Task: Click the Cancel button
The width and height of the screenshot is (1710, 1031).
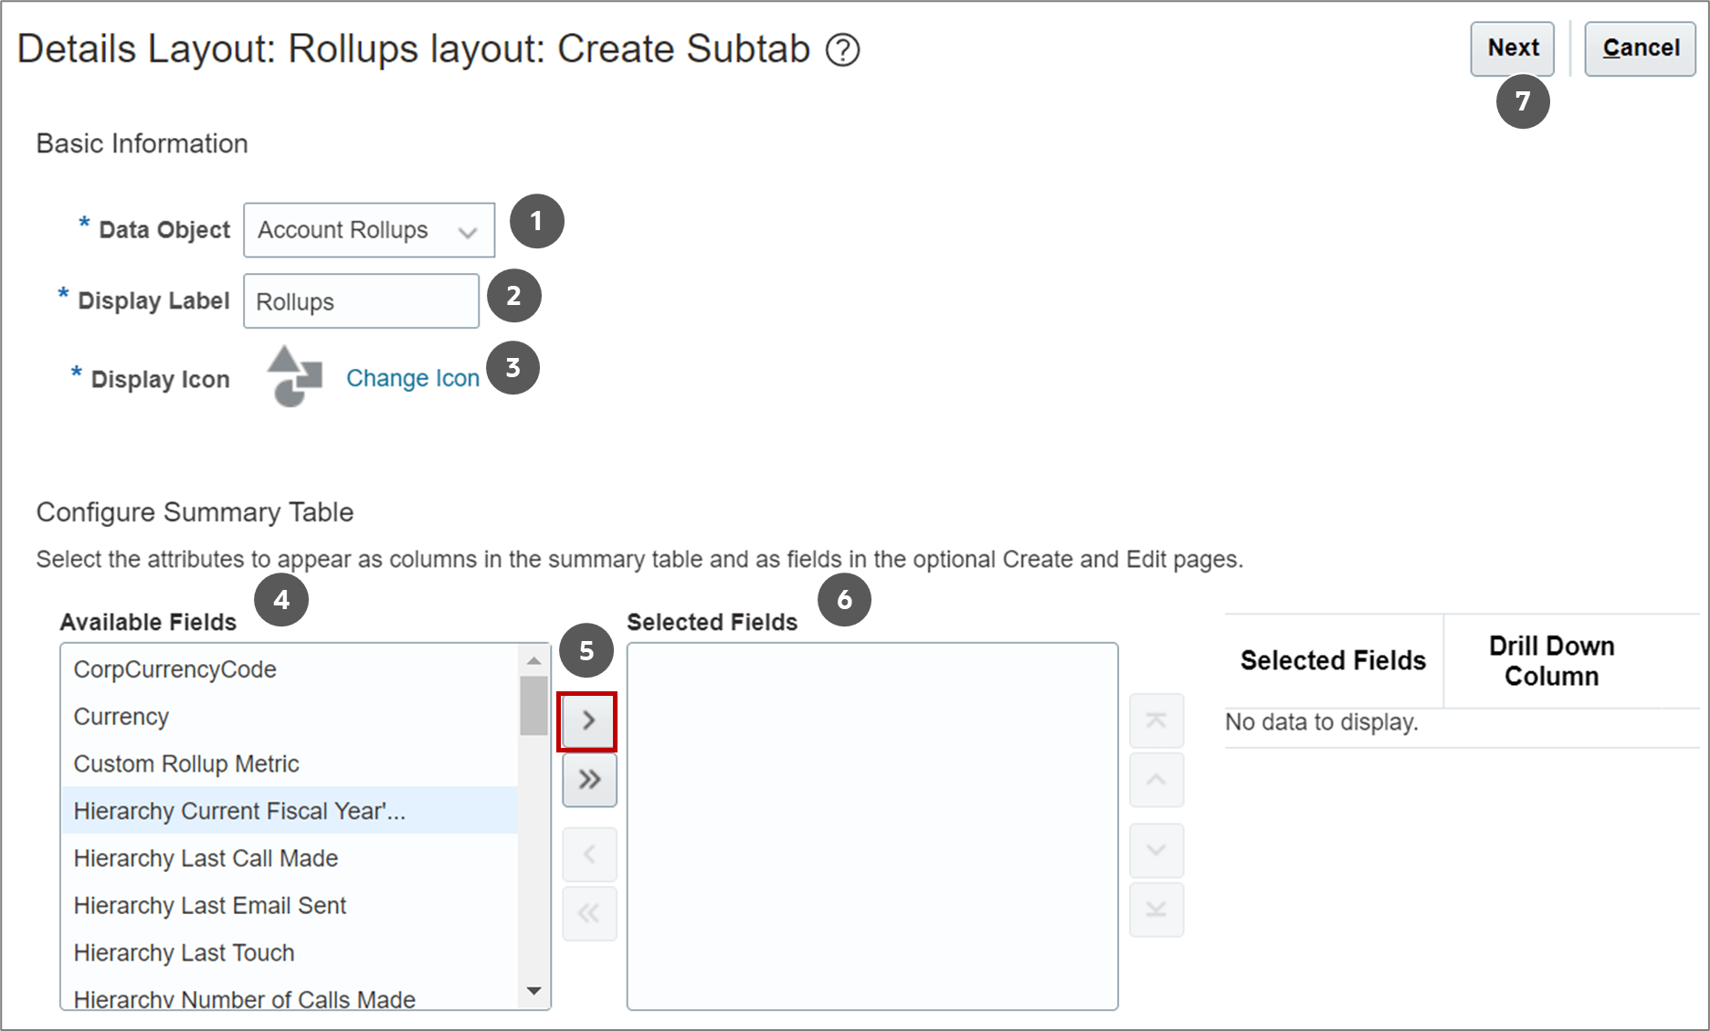Action: tap(1640, 48)
